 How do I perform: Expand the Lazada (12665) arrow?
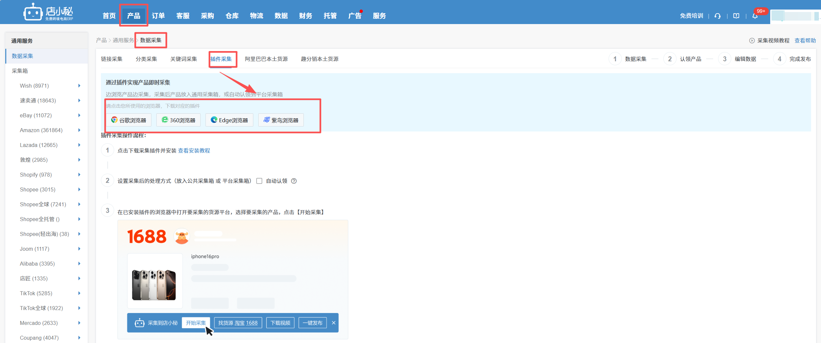coord(79,145)
